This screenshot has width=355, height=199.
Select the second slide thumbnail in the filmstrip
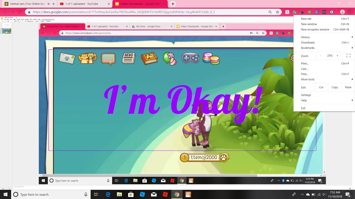(7, 31)
